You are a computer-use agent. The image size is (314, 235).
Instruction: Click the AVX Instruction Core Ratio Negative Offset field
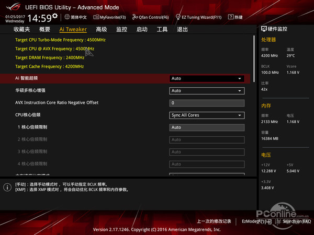tap(207, 103)
